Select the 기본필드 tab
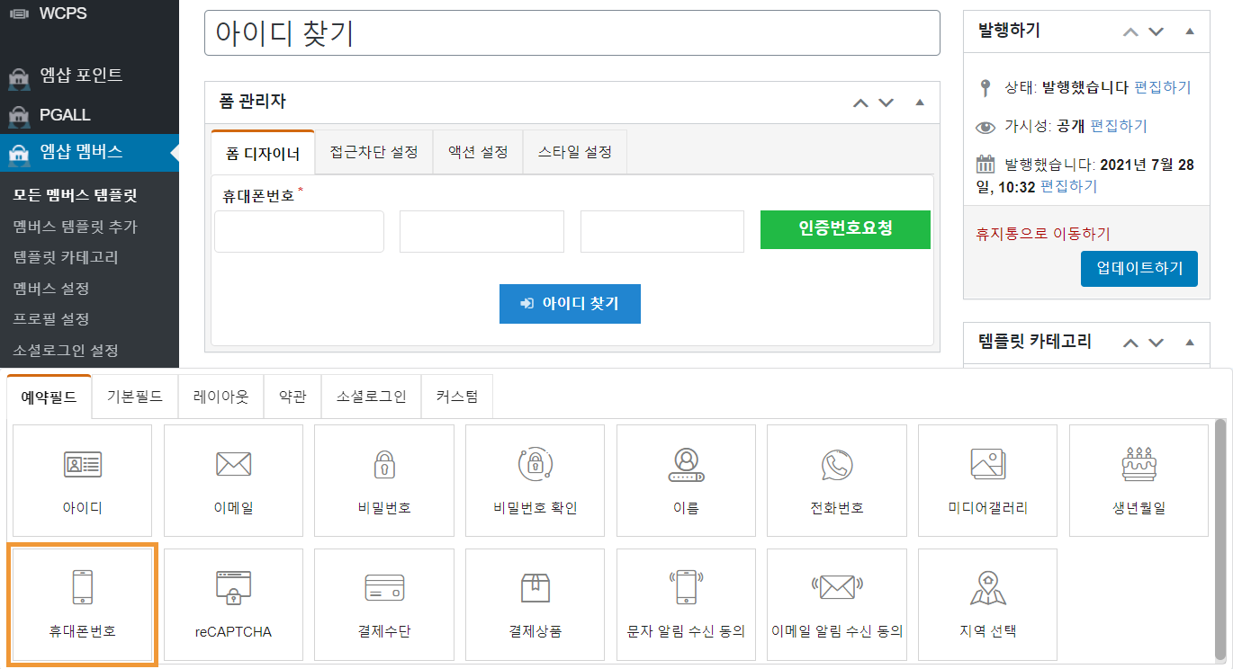 coord(135,397)
